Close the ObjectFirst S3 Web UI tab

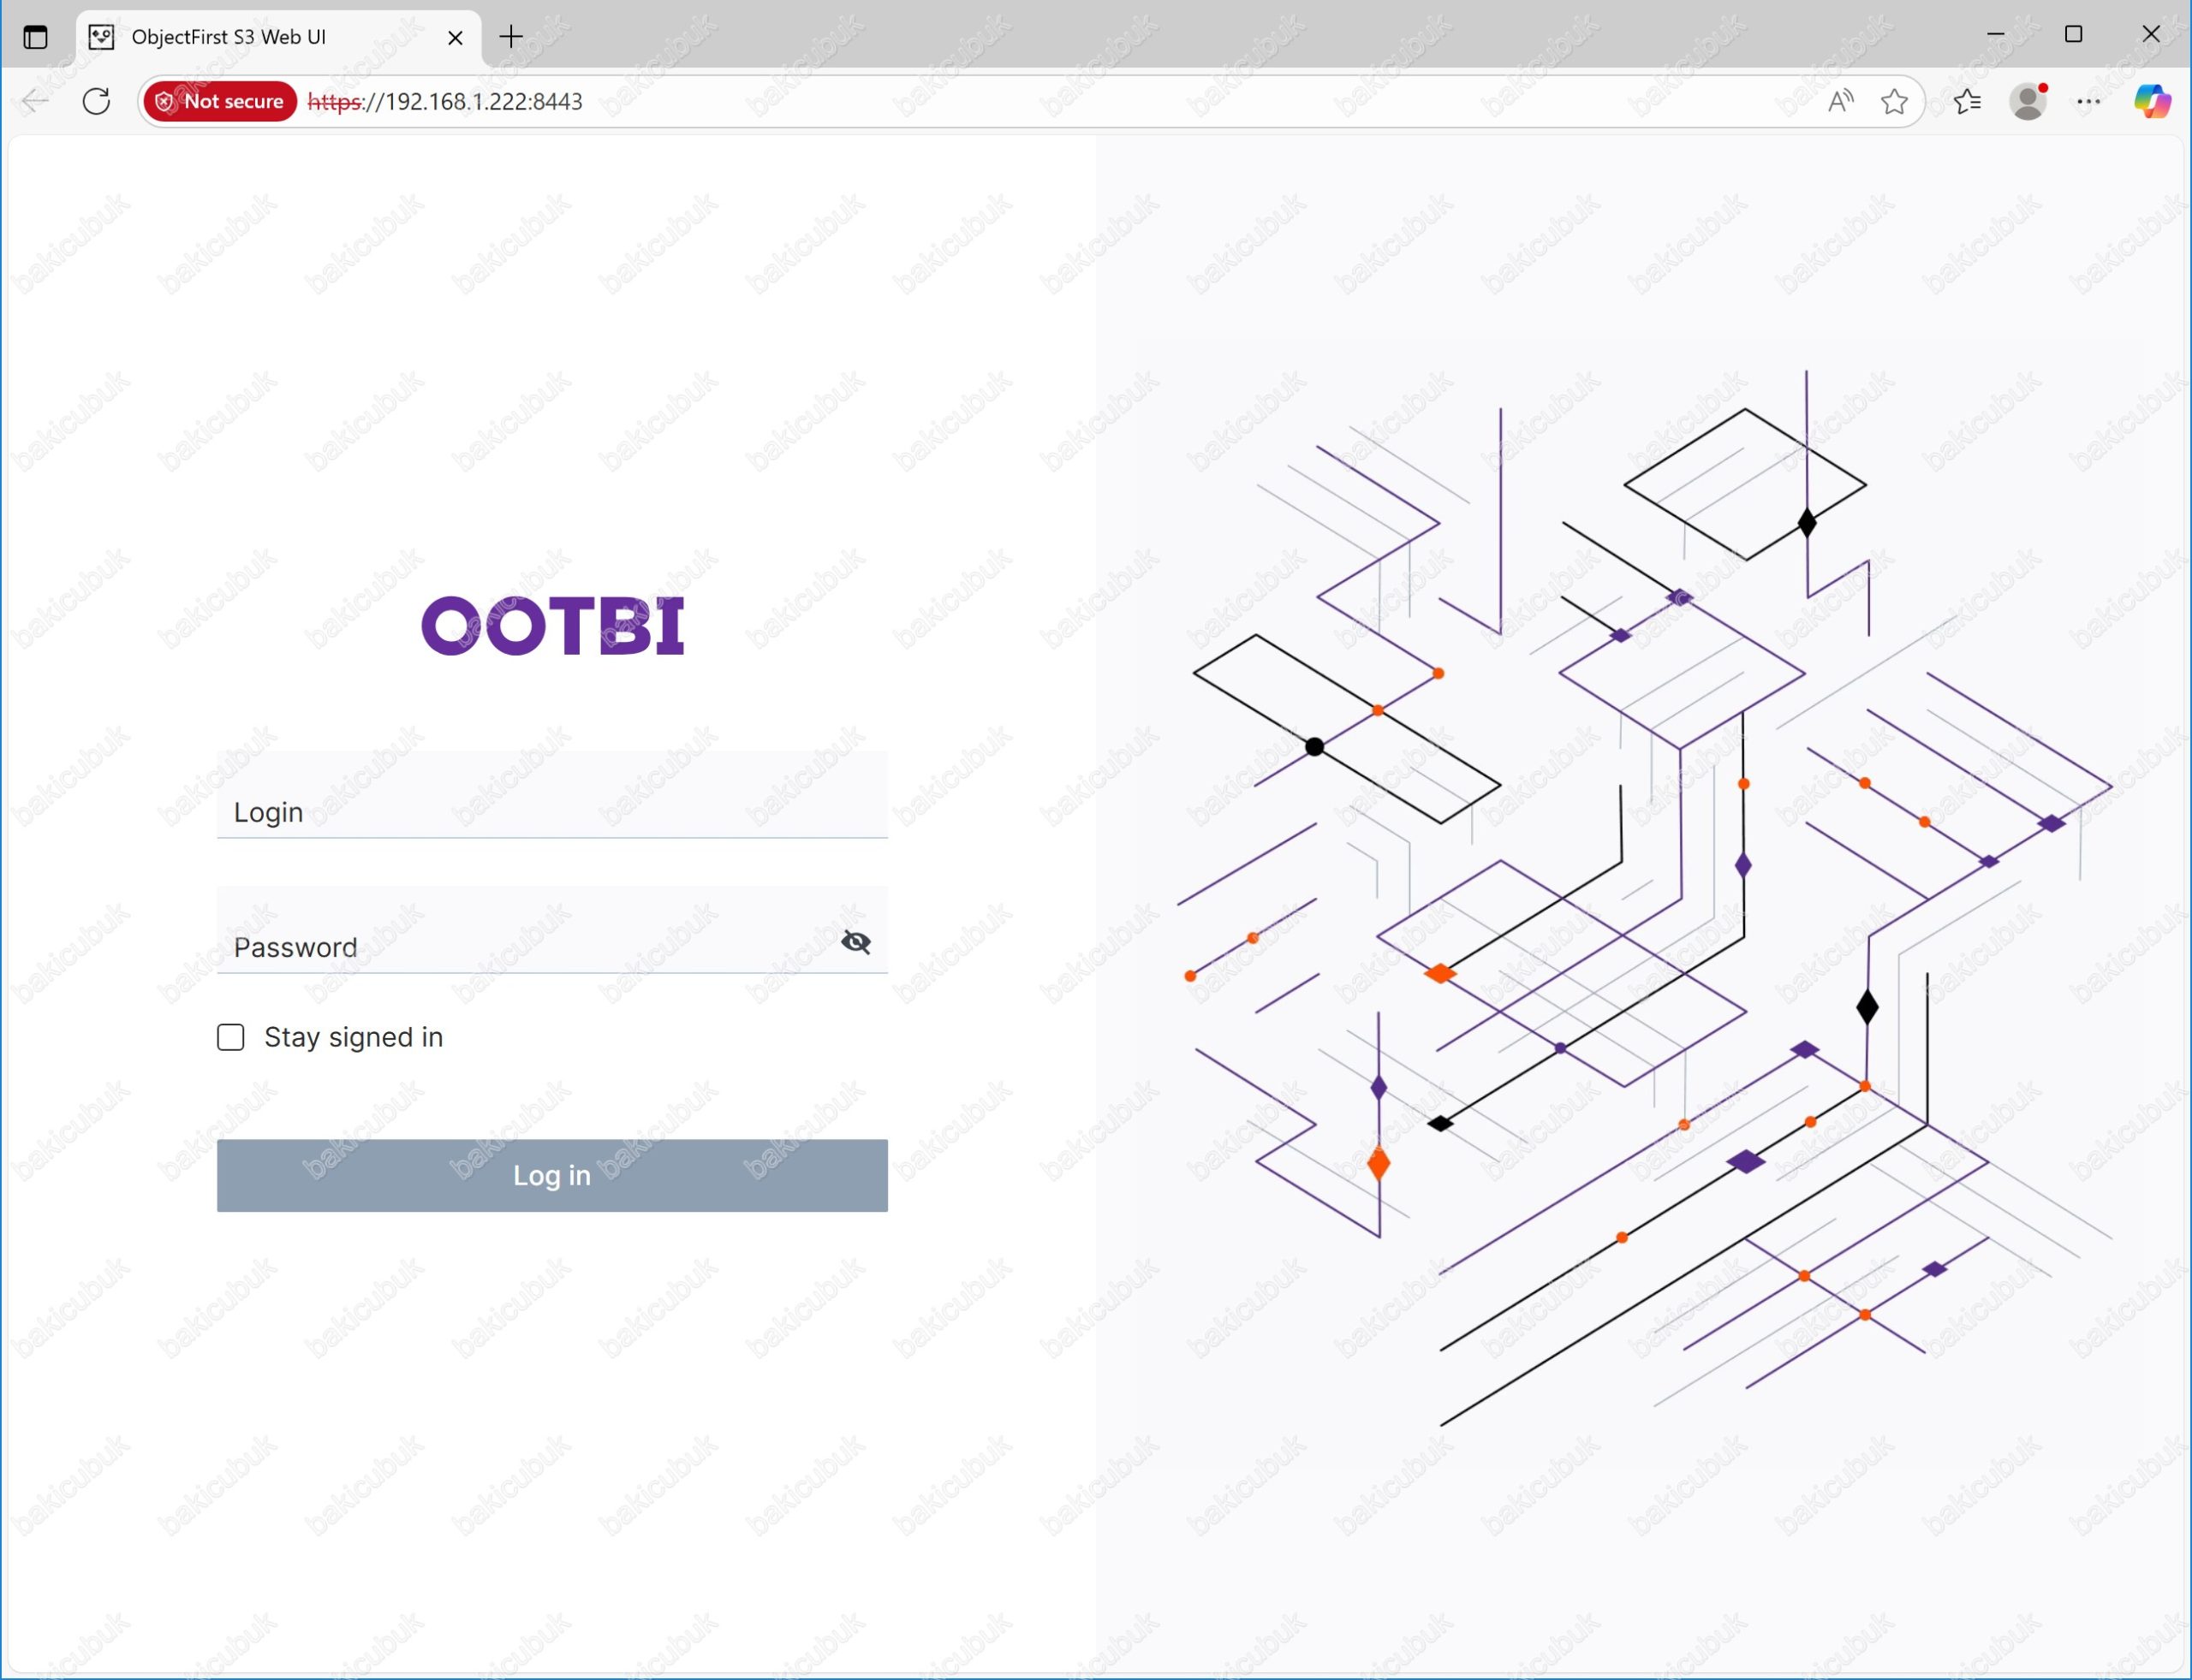click(x=456, y=38)
